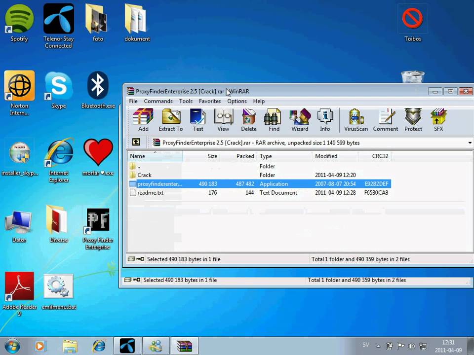Open Windows Explorer from taskbar
This screenshot has height=355, width=474.
70,346
